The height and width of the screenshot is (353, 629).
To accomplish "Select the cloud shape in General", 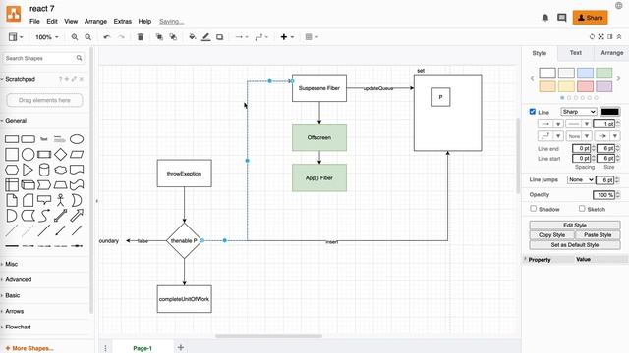I will (60, 170).
